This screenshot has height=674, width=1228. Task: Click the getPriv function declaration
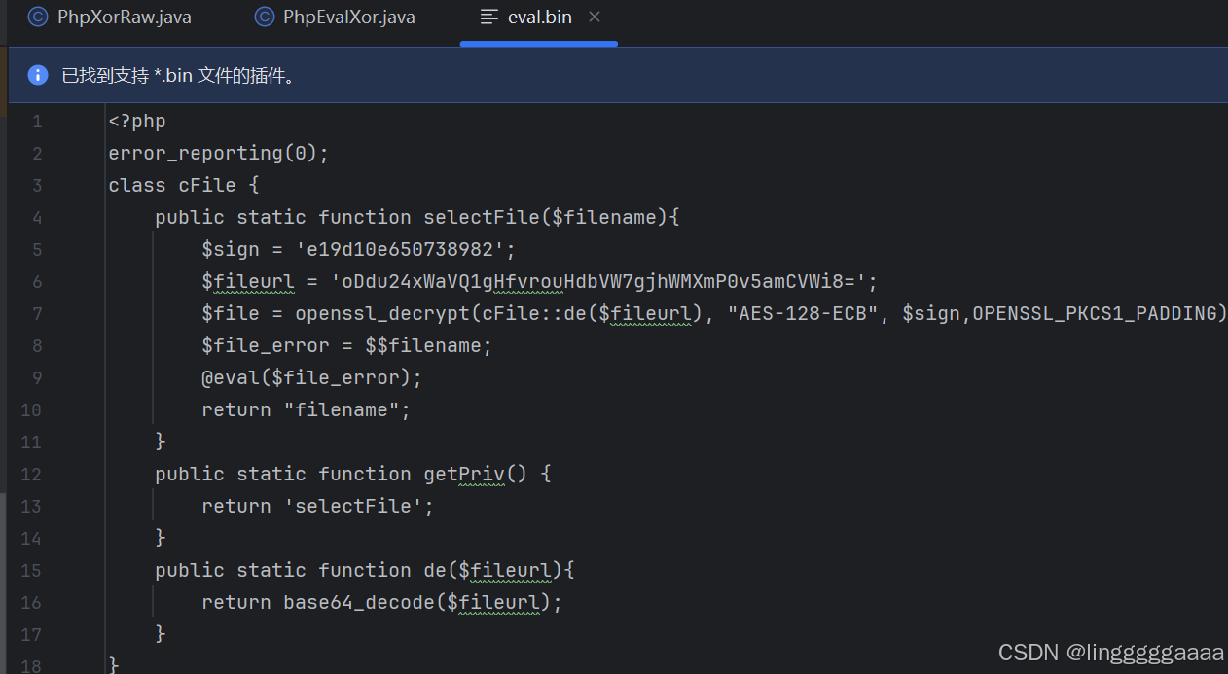[353, 475]
